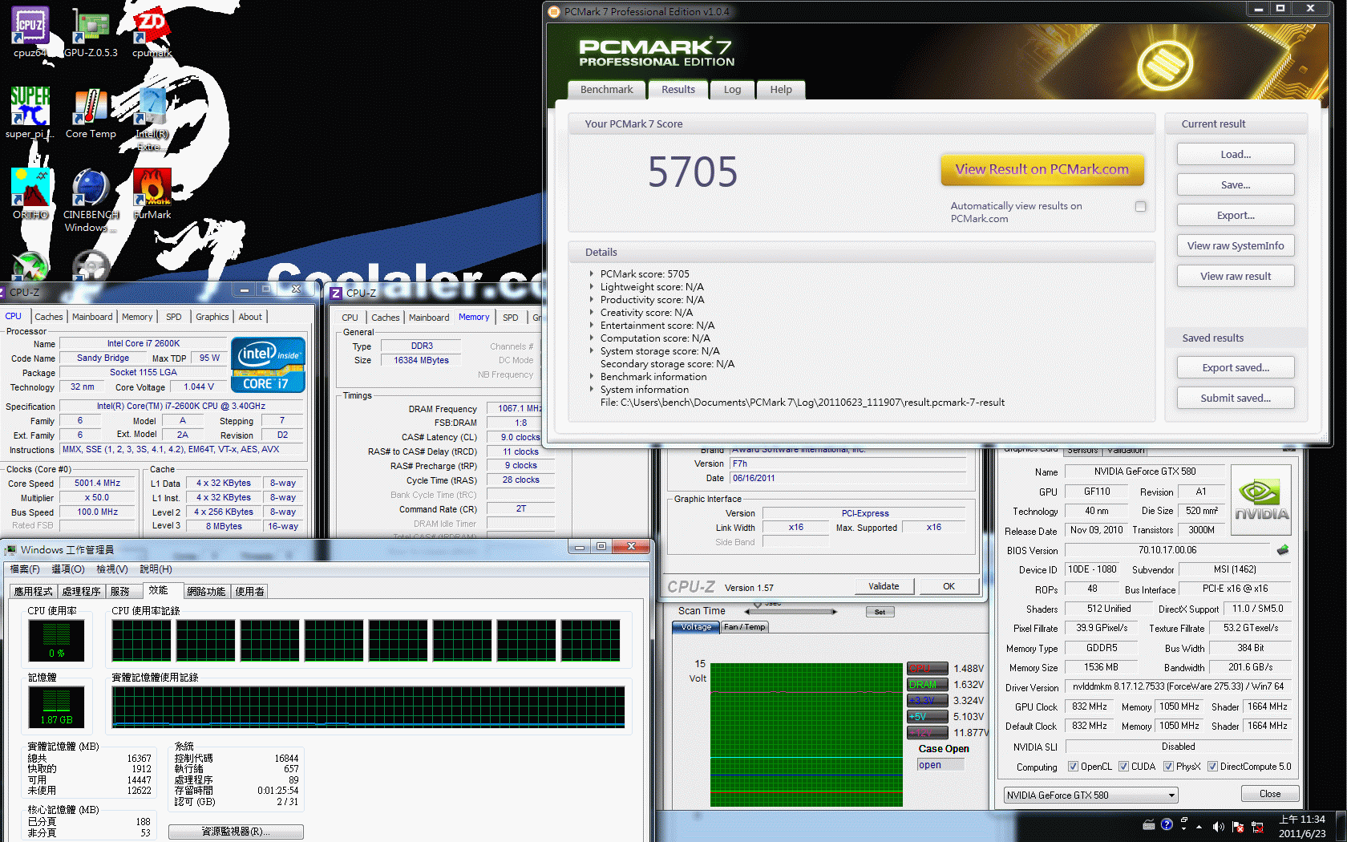Launch the cpumark desktop shortcut
The width and height of the screenshot is (1347, 842).
point(152,28)
